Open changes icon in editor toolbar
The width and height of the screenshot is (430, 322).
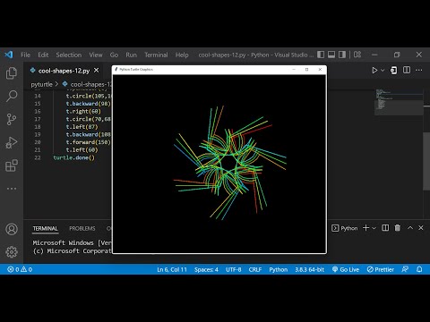point(394,71)
